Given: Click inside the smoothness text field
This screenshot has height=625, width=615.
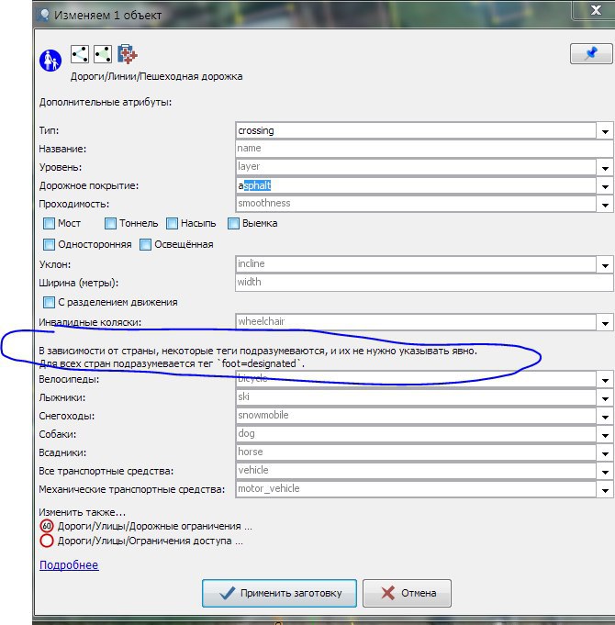Looking at the screenshot, I should [x=416, y=204].
